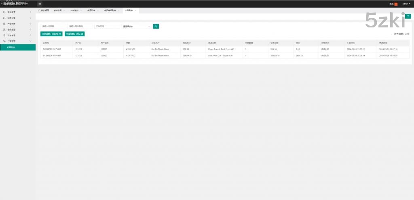Click the user icon beside 会员管理
414x200 pixels.
4,29
